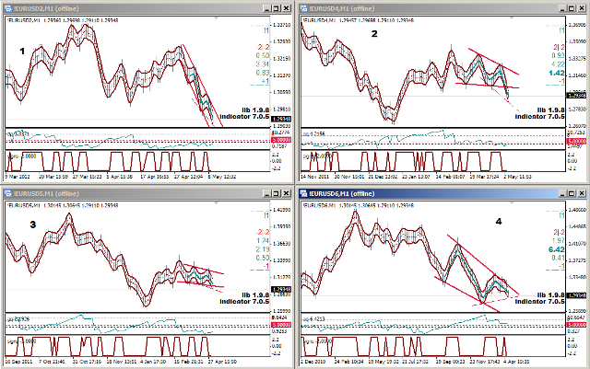
Task: Minimize the !EURUSD4,M1 chart window
Action: (561, 8)
